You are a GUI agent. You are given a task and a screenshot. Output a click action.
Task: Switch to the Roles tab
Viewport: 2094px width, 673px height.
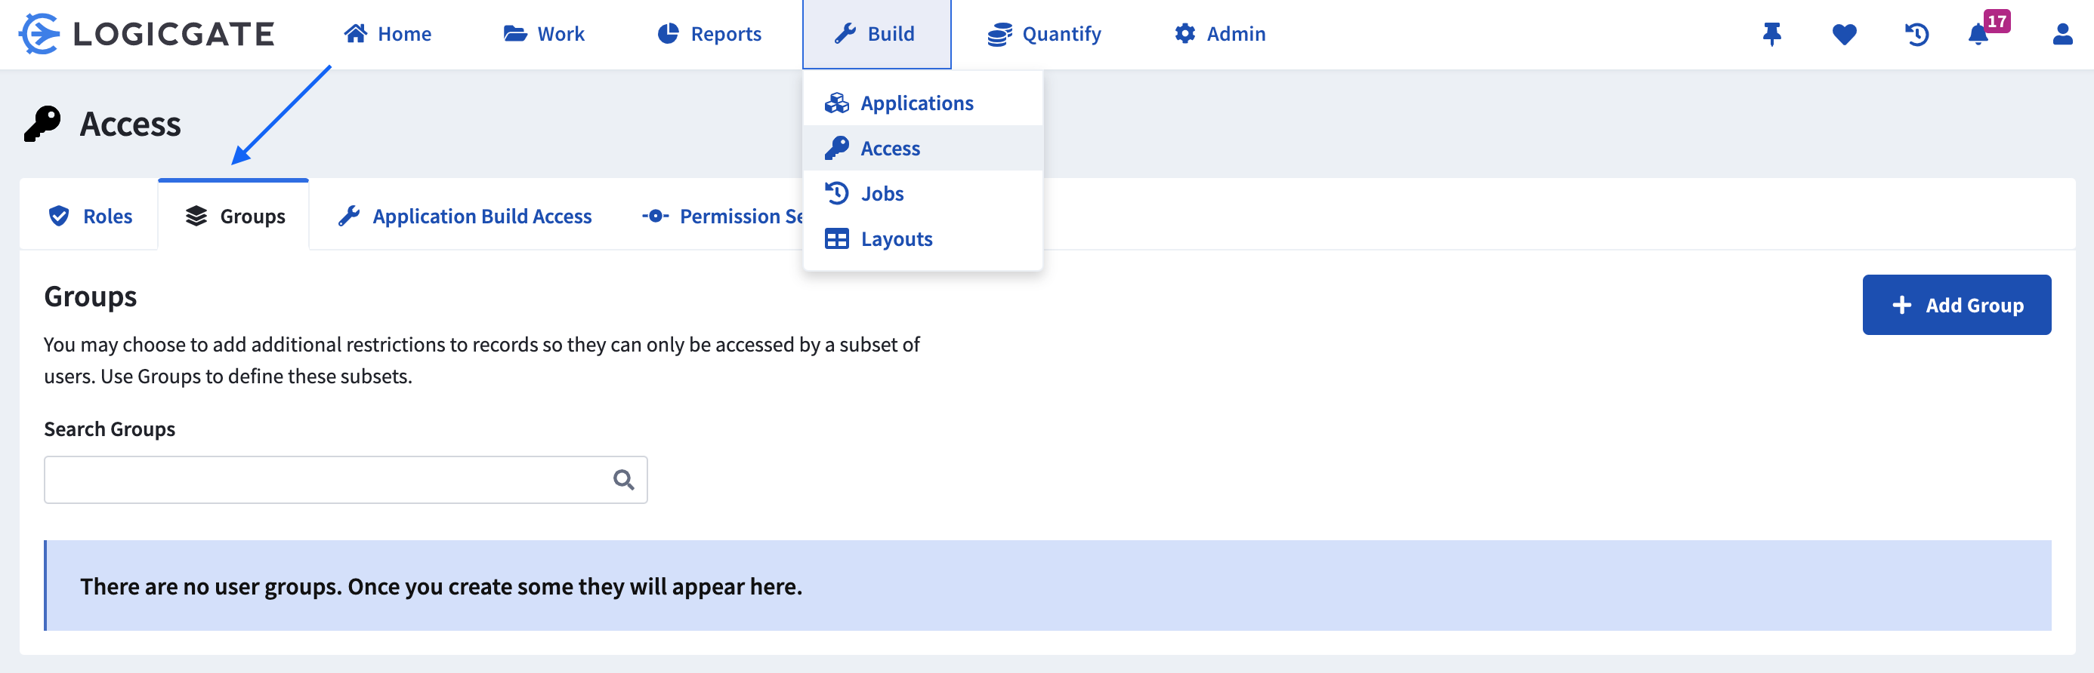pos(89,216)
